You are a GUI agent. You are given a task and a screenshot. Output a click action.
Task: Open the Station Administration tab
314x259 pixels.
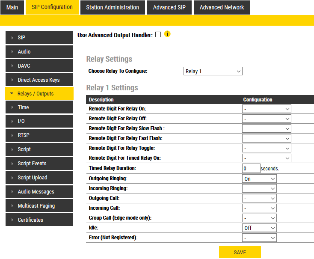coord(113,7)
